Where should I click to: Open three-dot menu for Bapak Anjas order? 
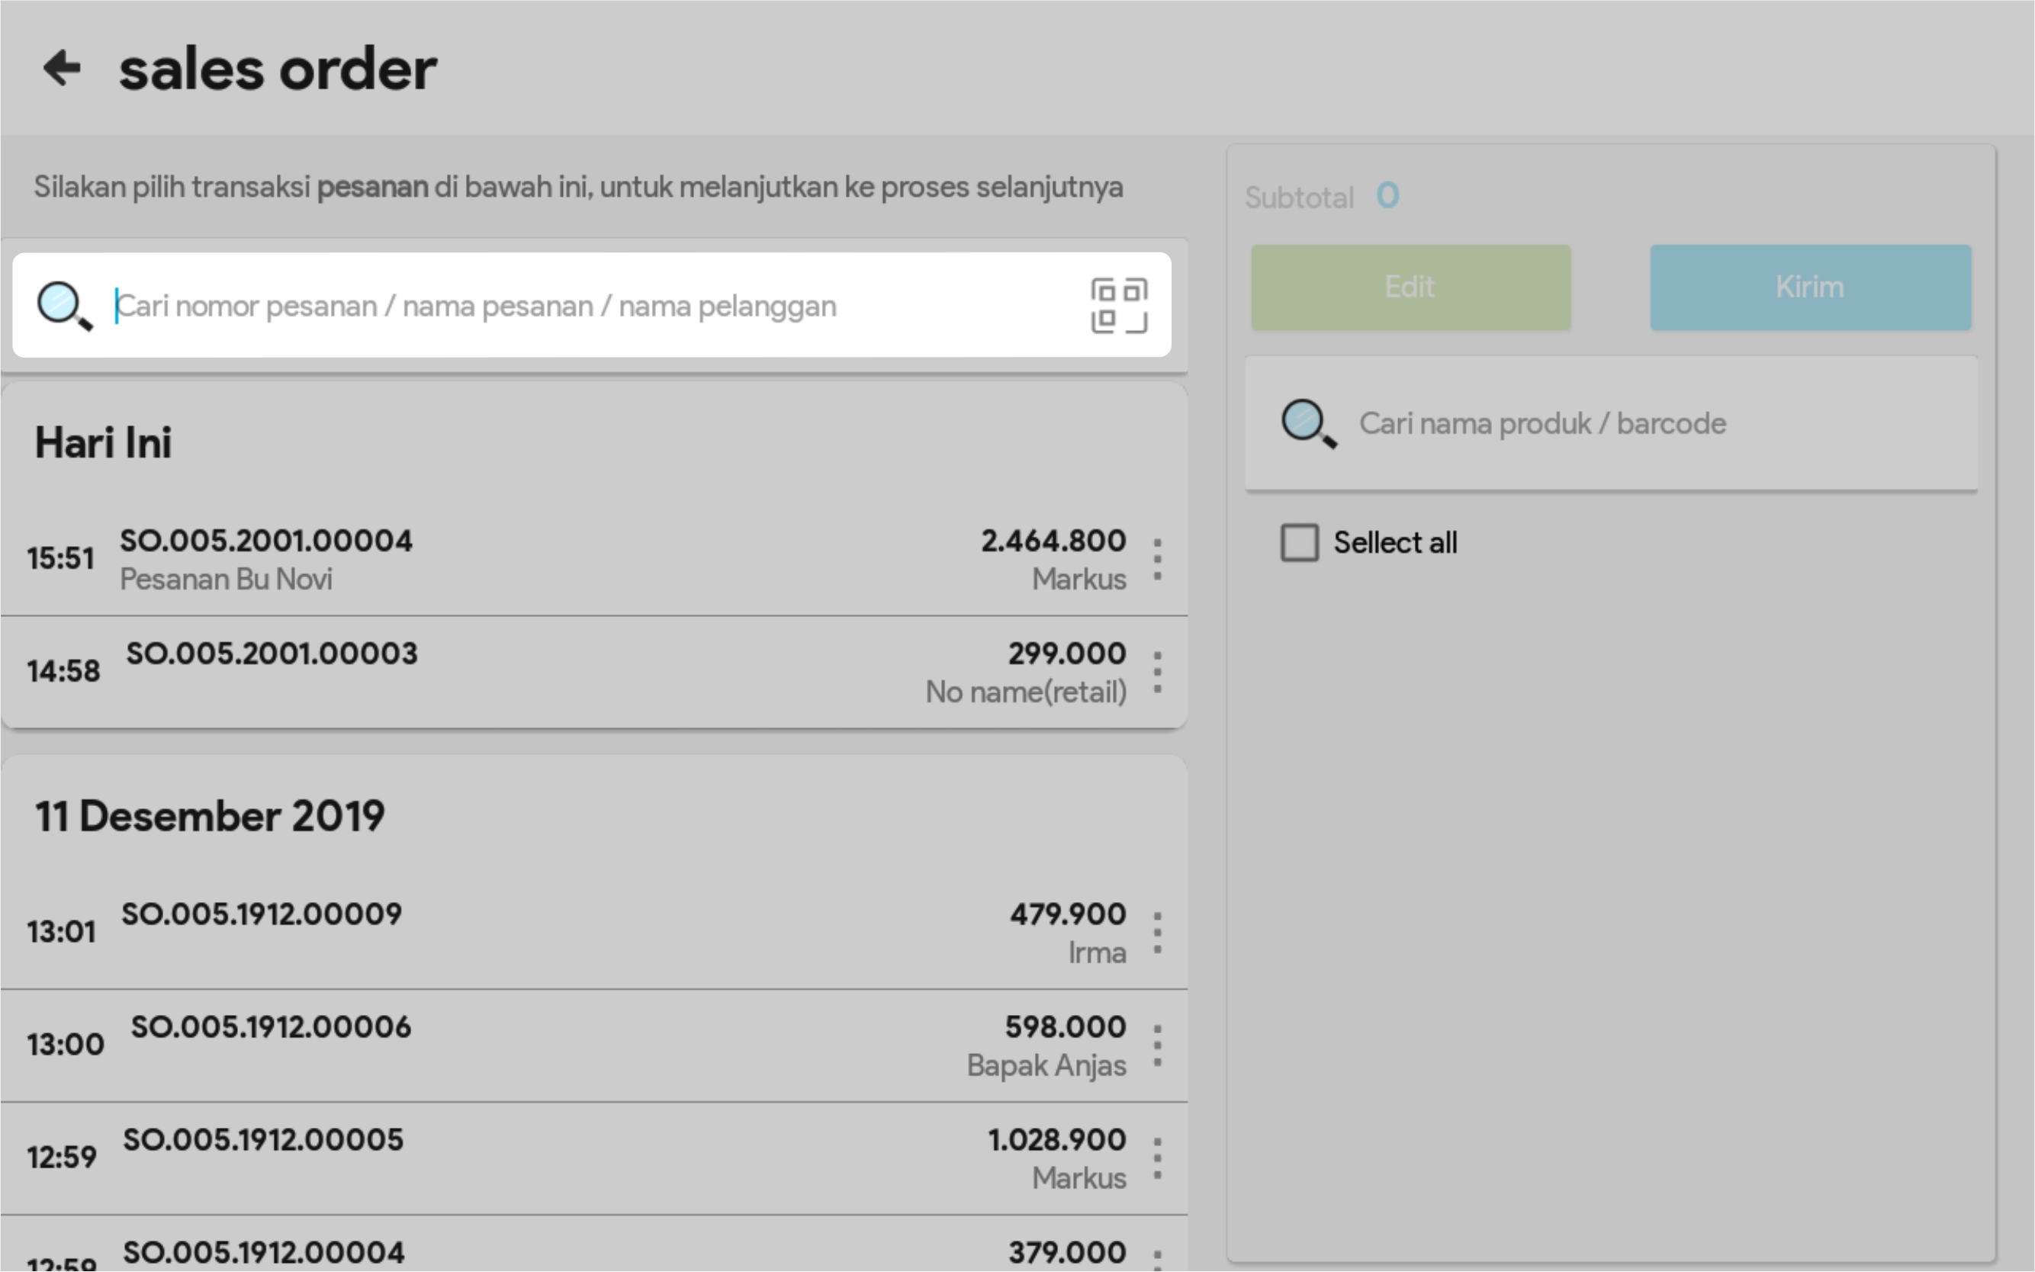tap(1158, 1046)
